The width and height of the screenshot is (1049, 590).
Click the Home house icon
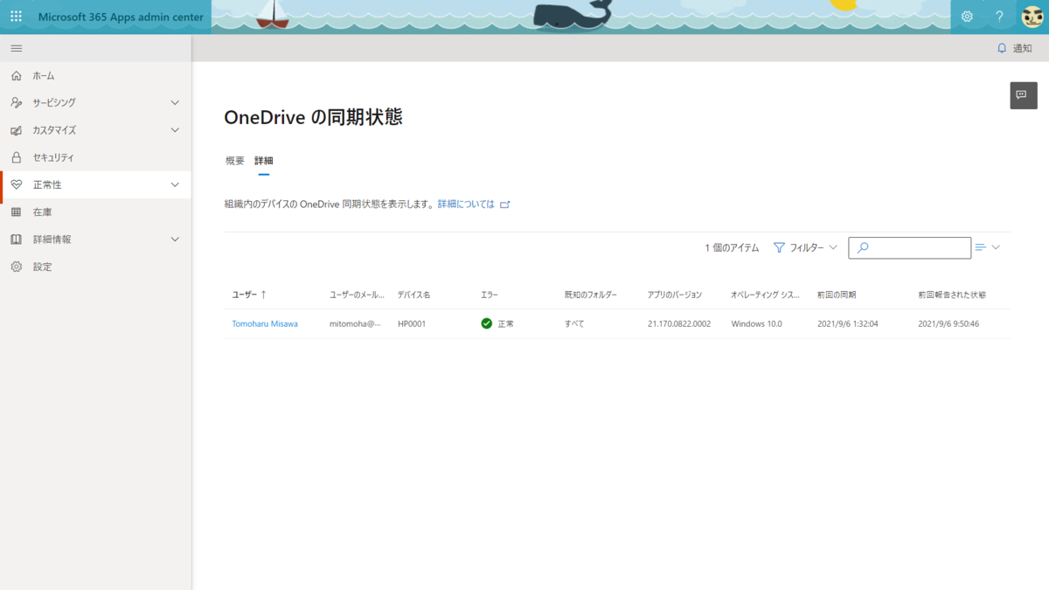tap(16, 76)
